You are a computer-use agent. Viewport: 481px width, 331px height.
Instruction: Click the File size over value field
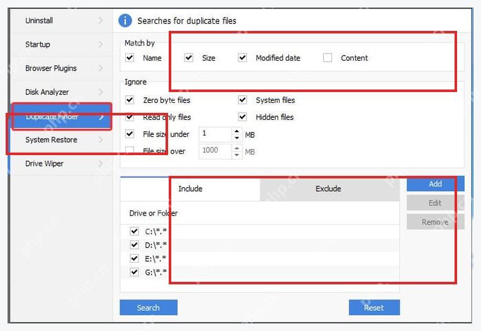(x=215, y=151)
